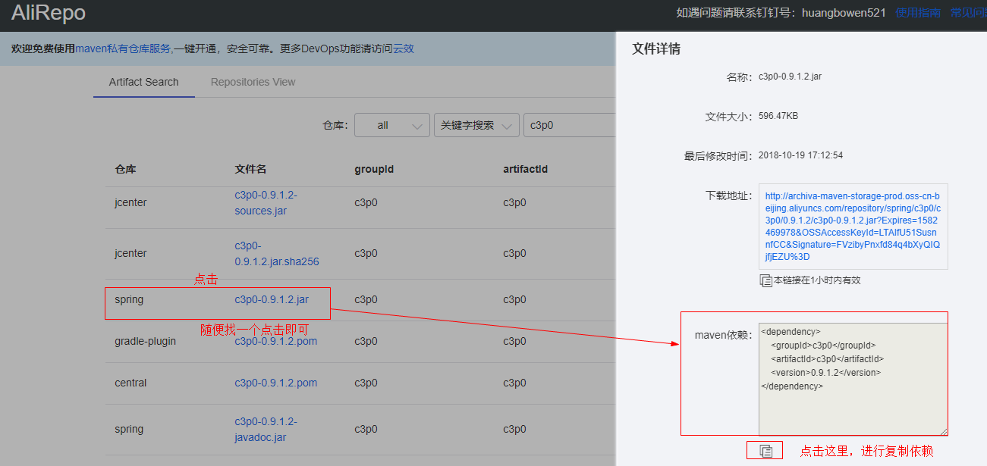Image resolution: width=987 pixels, height=466 pixels.
Task: Click the AliRepo logo text
Action: [49, 13]
